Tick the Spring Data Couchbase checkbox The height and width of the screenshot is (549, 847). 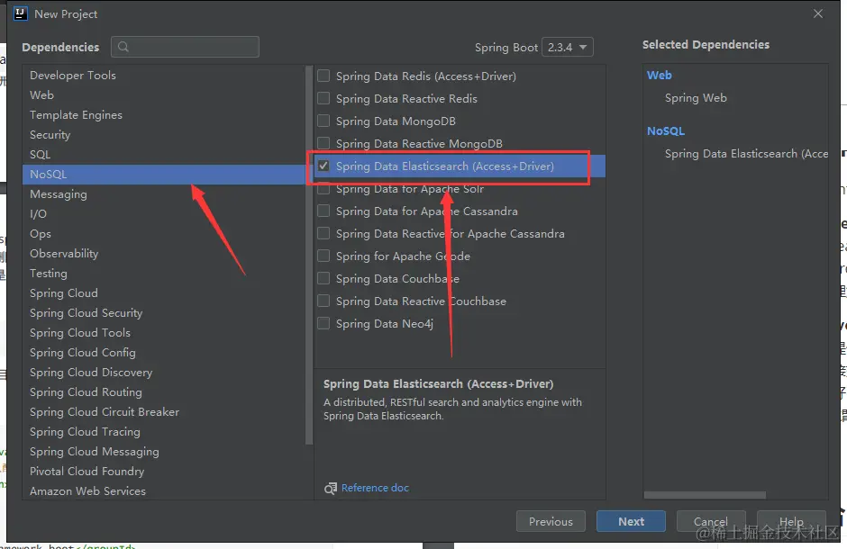(323, 279)
